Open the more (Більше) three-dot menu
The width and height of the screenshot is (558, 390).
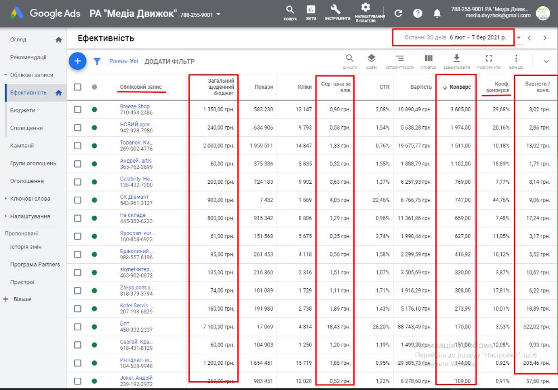click(516, 58)
